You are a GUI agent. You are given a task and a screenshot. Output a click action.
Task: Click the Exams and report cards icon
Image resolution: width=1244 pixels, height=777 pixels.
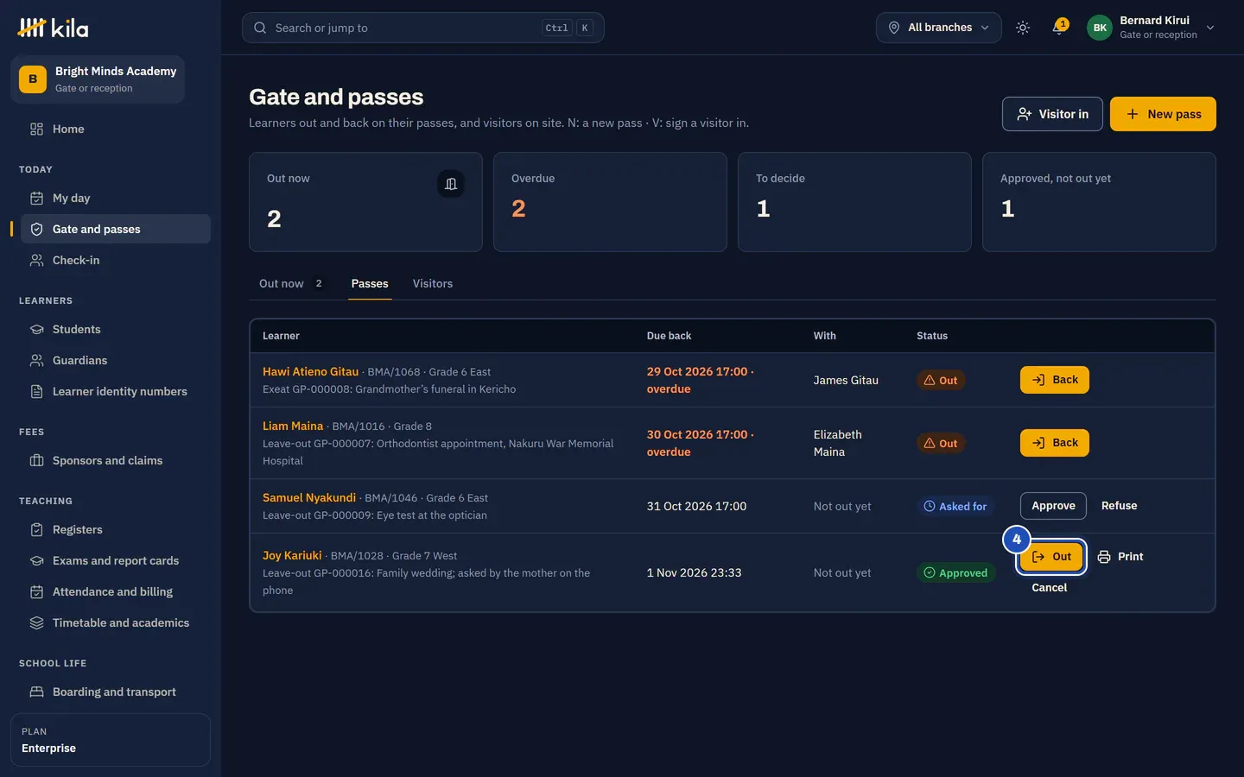coord(36,560)
